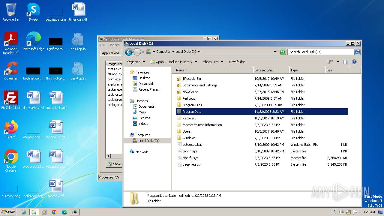Show the preview pane icon

(x=346, y=62)
